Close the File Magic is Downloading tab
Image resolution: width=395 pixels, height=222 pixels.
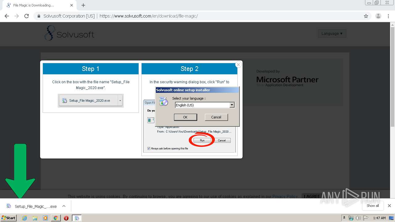pos(72,5)
